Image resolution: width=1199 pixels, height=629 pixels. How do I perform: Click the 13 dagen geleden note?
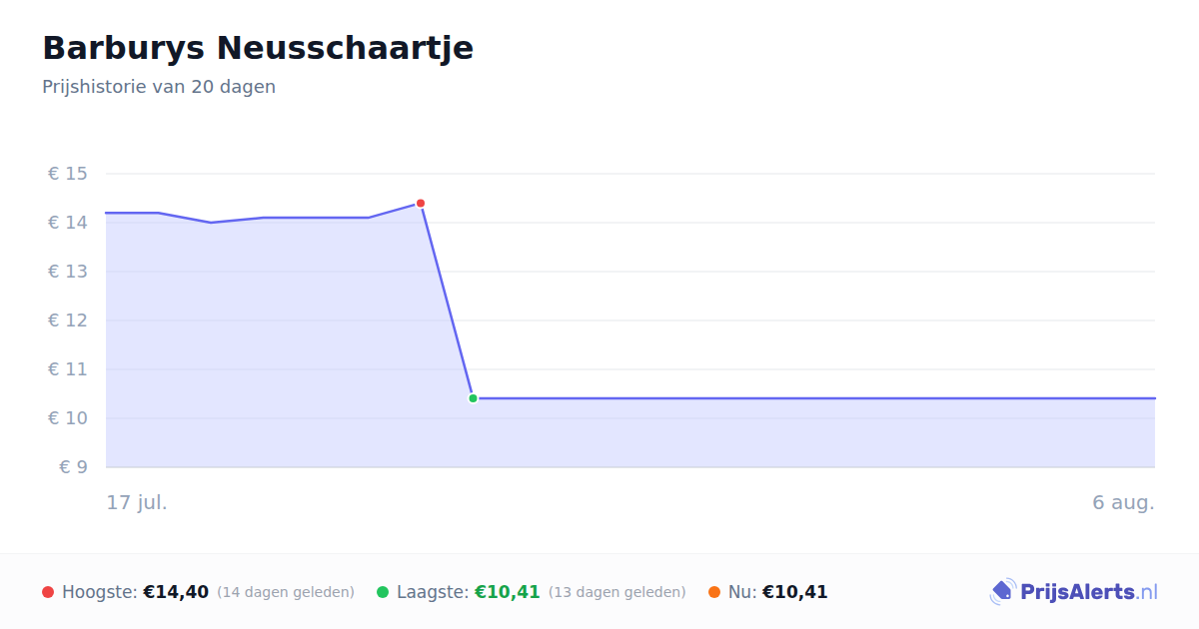(x=617, y=592)
